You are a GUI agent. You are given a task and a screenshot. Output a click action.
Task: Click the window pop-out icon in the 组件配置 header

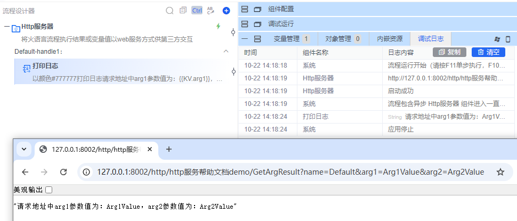pos(257,10)
